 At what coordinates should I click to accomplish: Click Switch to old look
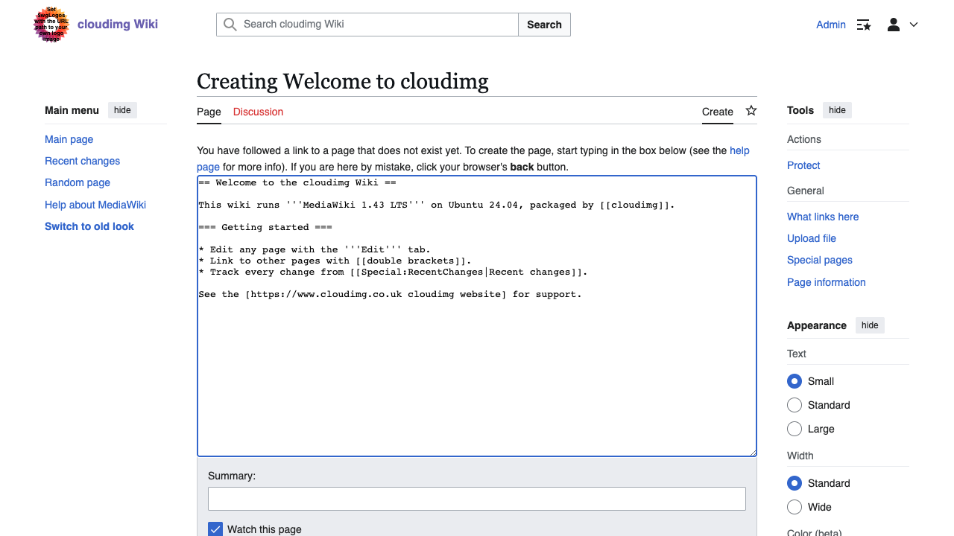pyautogui.click(x=89, y=226)
